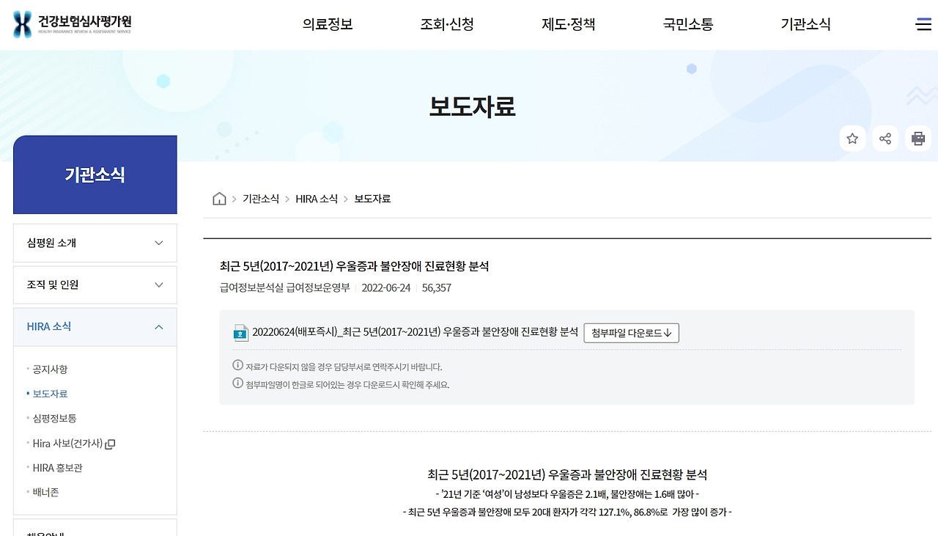Download the attachment via 첨부파일 다운로드

coord(631,332)
